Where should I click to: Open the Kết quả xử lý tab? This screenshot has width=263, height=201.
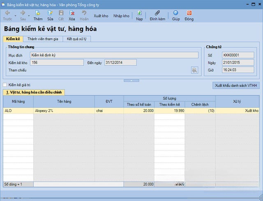(77, 39)
